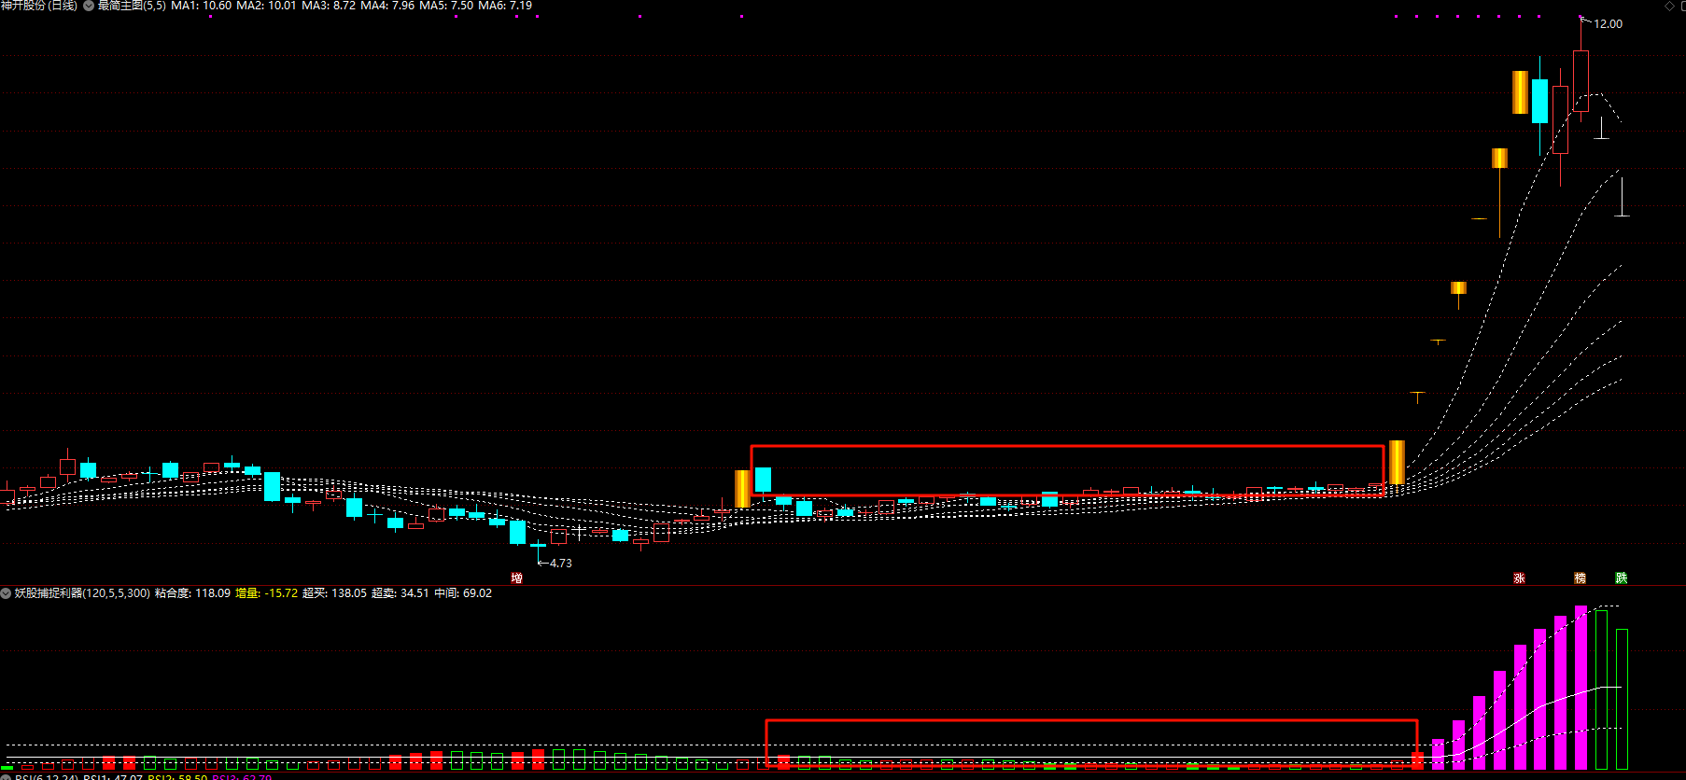
Task: Click the 粘合度: 118.09 readout
Action: coord(192,593)
